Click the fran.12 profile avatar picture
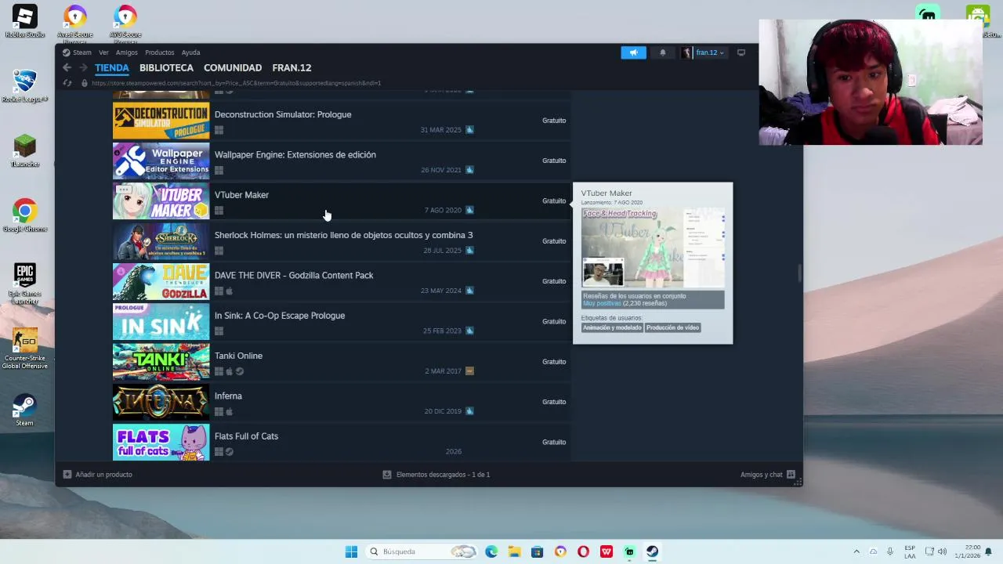Screen dimensions: 1003x564 tap(687, 52)
